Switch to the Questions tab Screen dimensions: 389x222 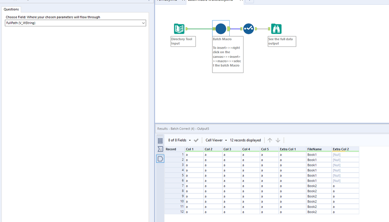click(11, 9)
